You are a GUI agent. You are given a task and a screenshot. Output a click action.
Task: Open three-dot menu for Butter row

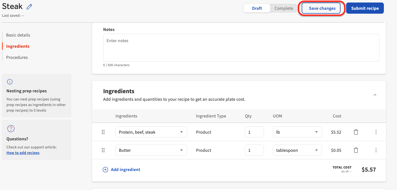(x=376, y=150)
